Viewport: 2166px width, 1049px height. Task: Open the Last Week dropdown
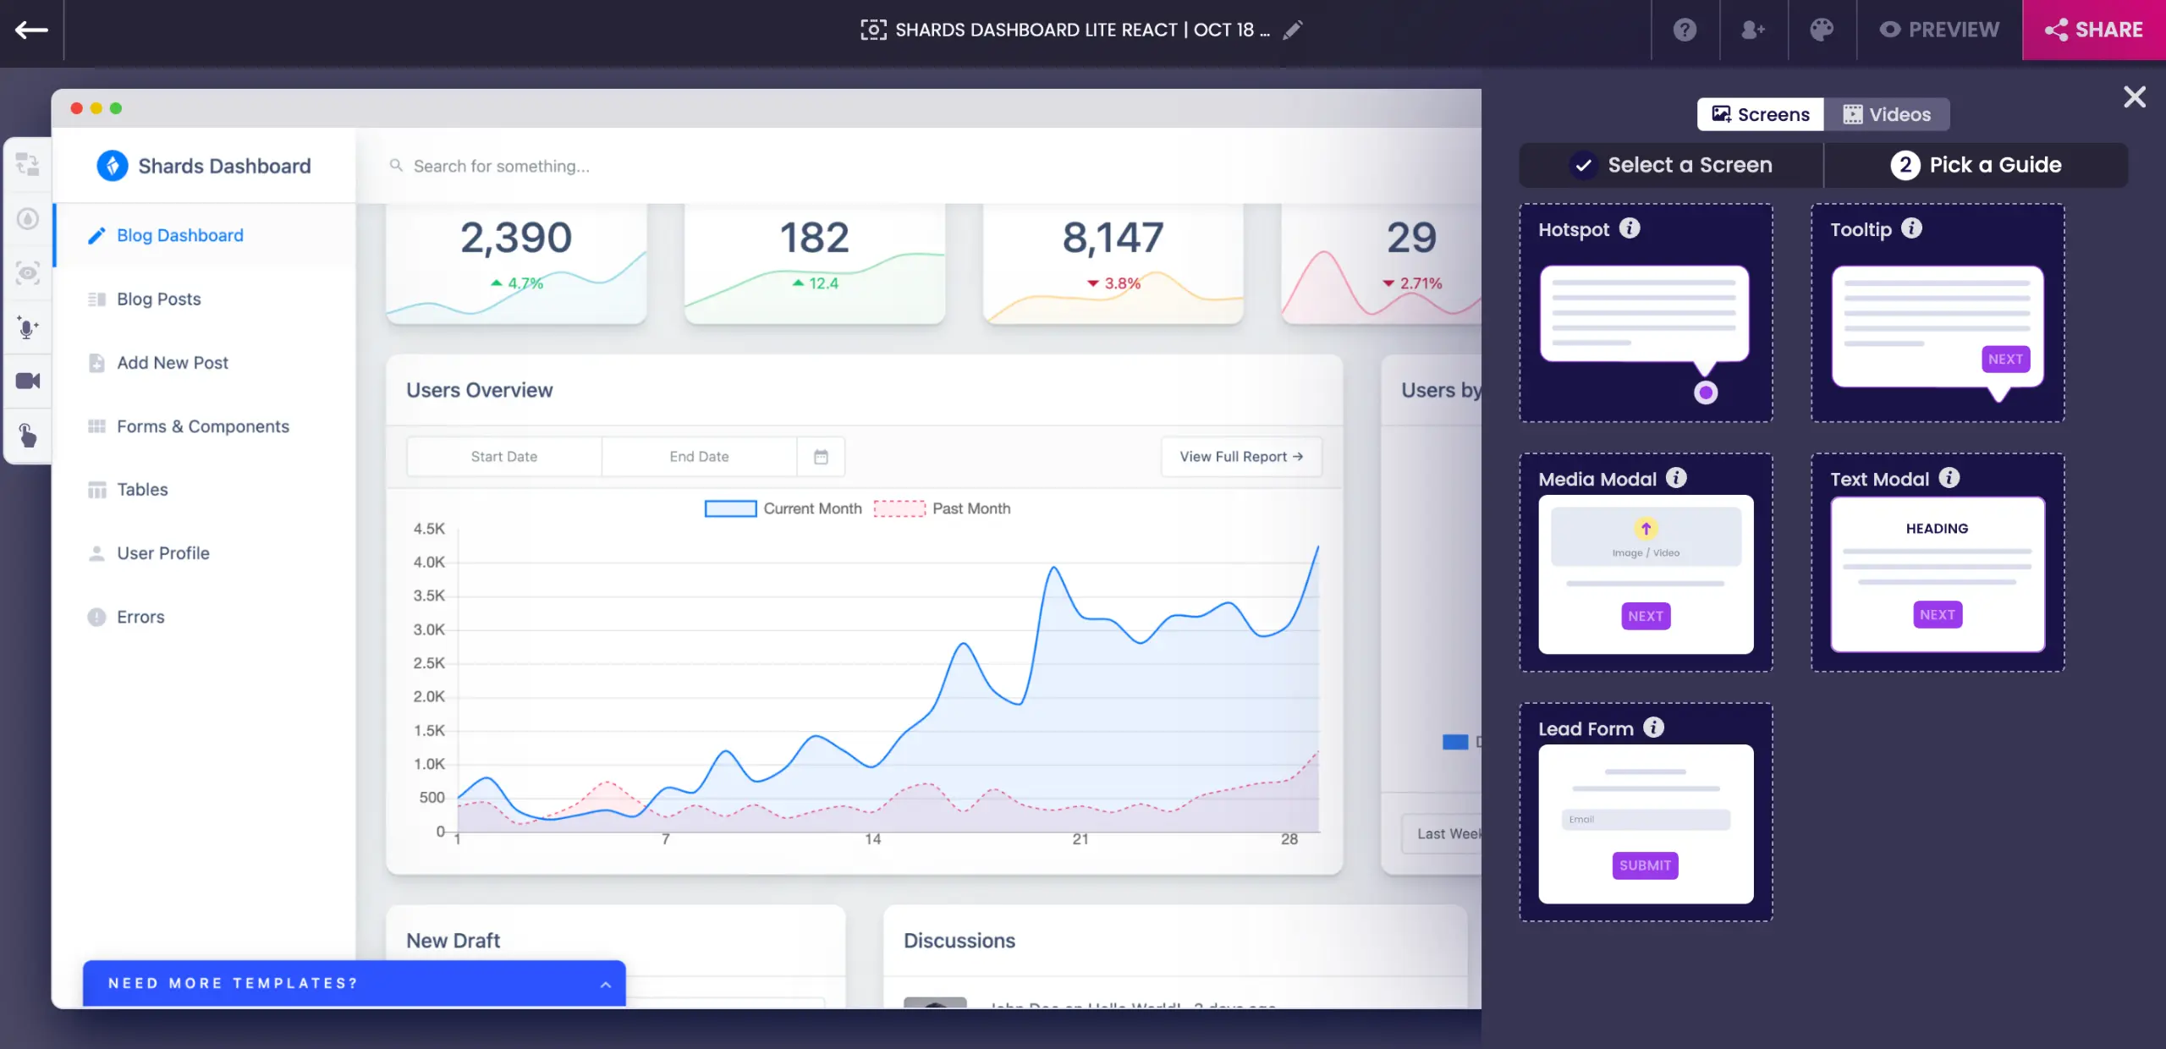1443,834
